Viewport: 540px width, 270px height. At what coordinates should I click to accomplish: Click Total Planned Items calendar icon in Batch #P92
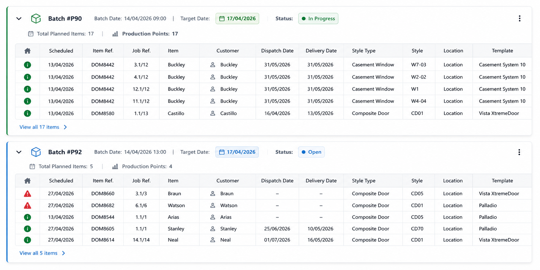(x=32, y=167)
